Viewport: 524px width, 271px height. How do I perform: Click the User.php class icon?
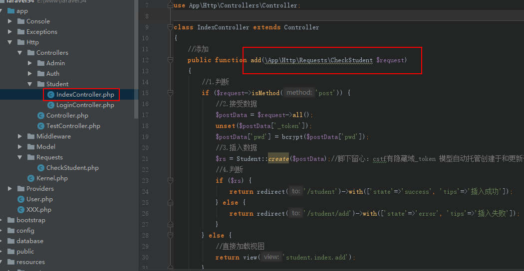pyautogui.click(x=21, y=199)
